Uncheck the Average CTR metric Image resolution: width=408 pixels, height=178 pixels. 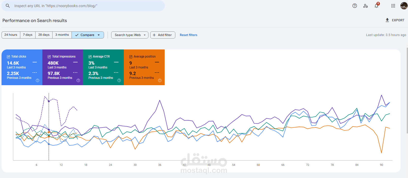click(90, 57)
